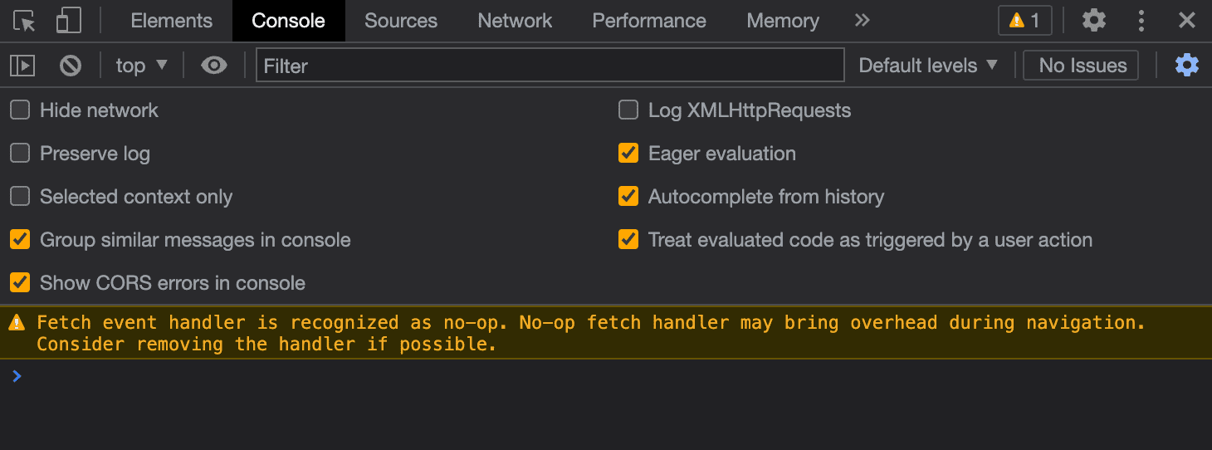The image size is (1212, 450).
Task: Expand the Default levels dropdown
Action: click(927, 66)
